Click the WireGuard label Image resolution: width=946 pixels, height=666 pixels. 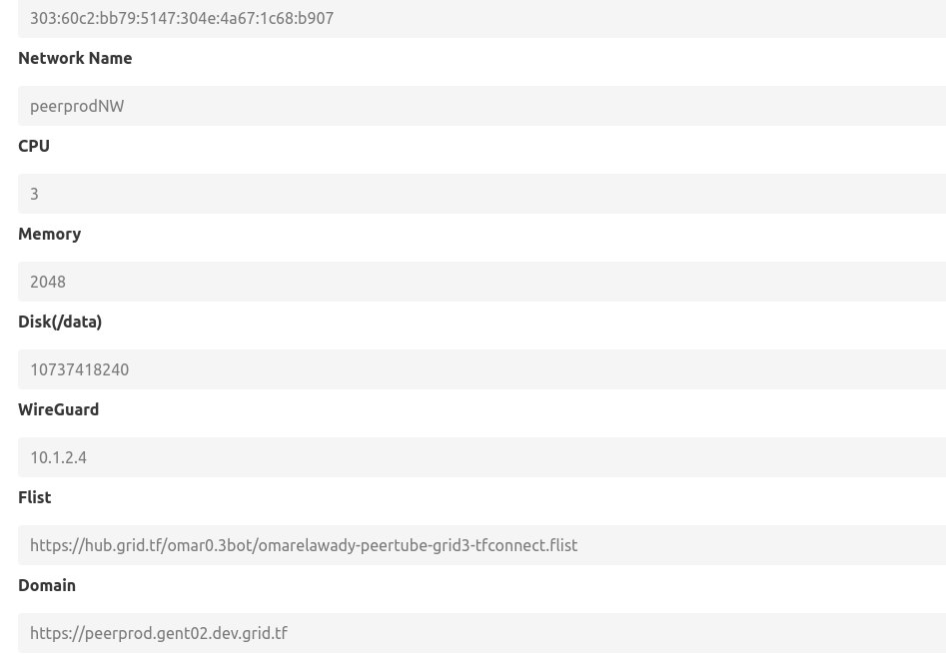tap(58, 409)
